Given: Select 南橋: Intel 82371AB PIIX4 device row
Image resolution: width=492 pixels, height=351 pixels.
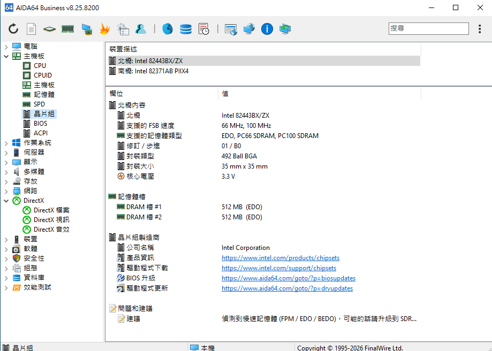Looking at the screenshot, I should (x=263, y=71).
